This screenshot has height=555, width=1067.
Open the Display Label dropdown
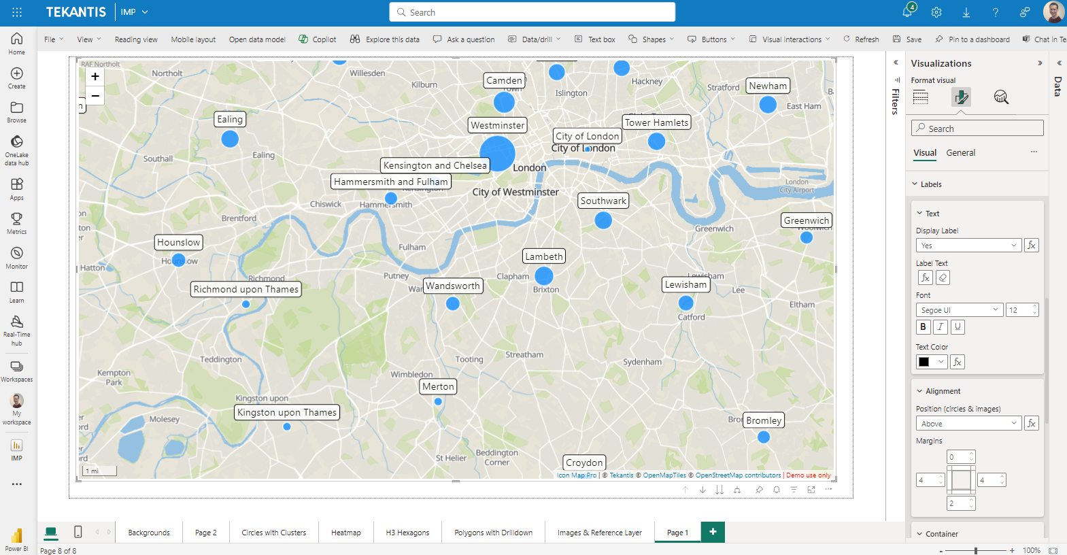(x=968, y=246)
